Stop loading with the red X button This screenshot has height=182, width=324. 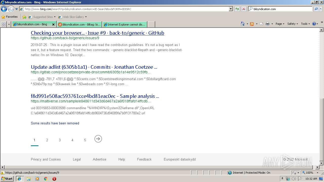pos(244,9)
